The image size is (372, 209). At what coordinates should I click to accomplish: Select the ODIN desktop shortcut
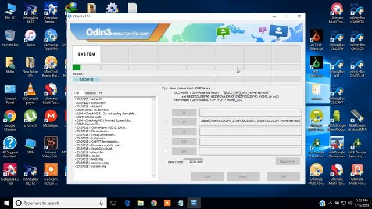[30, 146]
